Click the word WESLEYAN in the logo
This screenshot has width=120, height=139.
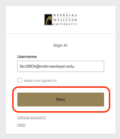65,20
